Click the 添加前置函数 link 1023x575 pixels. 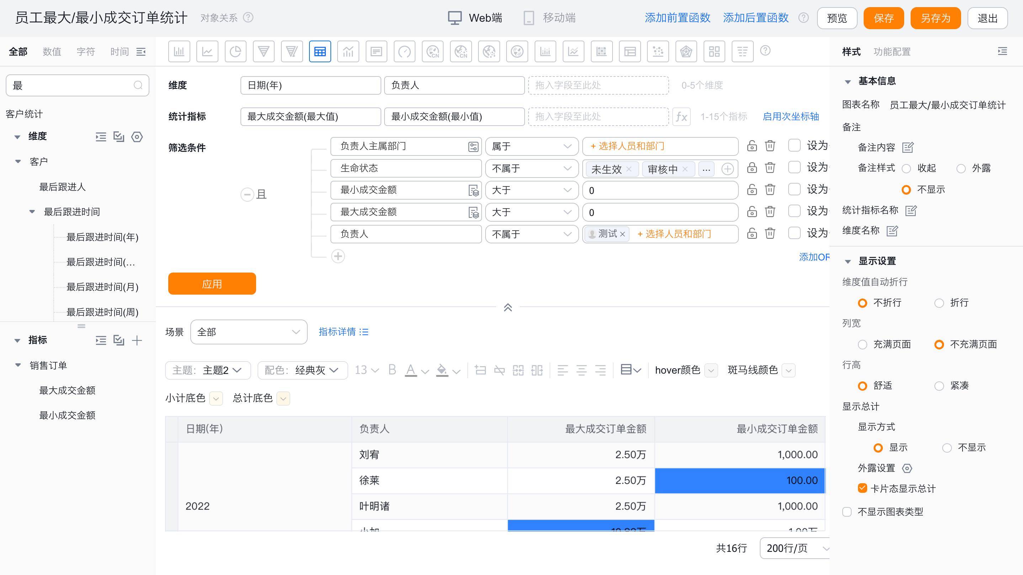(677, 18)
